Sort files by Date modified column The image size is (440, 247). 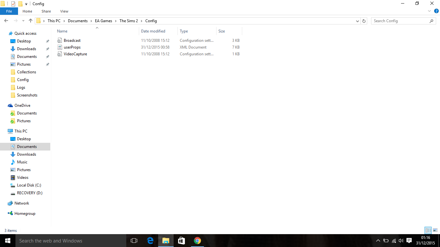pyautogui.click(x=153, y=31)
